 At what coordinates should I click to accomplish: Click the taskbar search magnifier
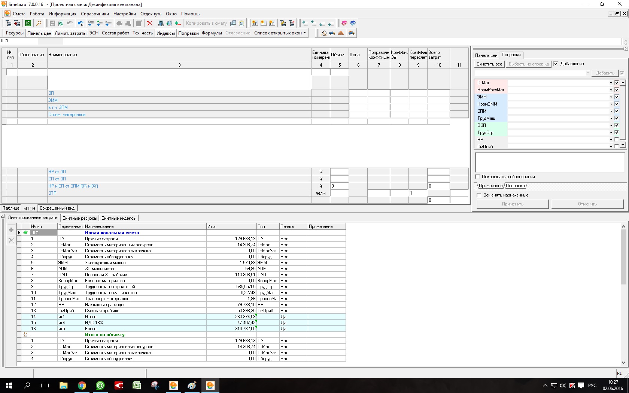[27, 386]
